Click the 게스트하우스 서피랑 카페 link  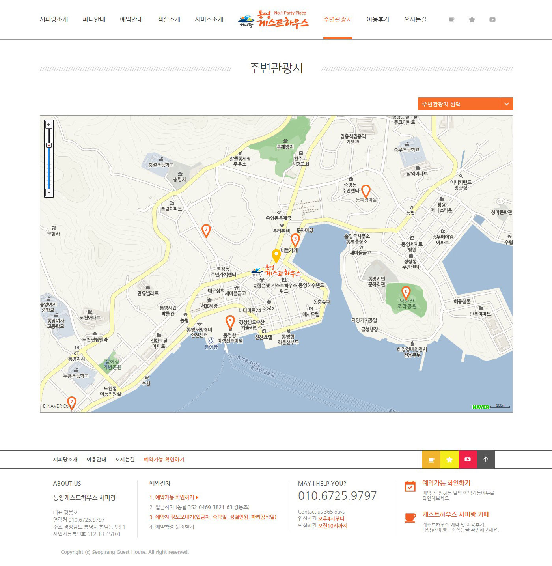(456, 515)
